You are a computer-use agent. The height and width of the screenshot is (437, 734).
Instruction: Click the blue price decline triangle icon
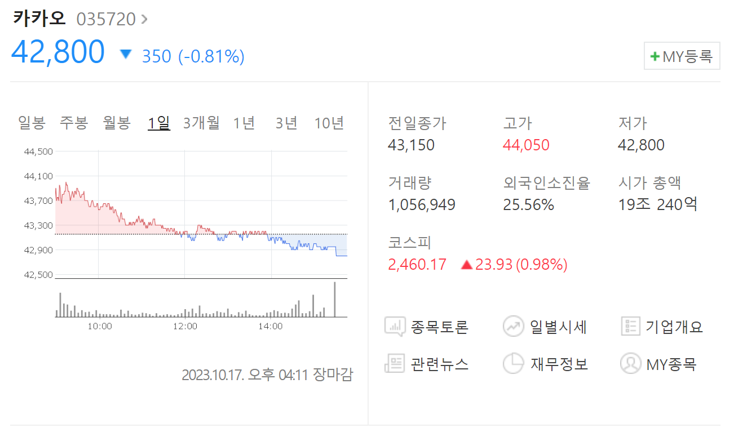126,53
